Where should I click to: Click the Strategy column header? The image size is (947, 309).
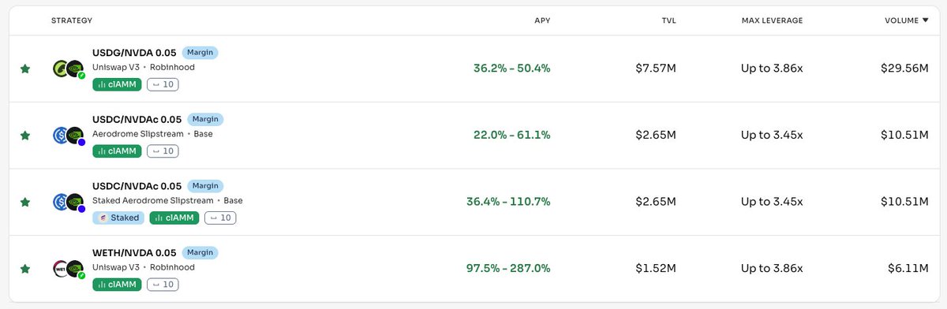tap(72, 20)
